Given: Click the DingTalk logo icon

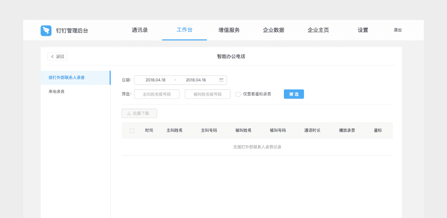Looking at the screenshot, I should (x=46, y=30).
